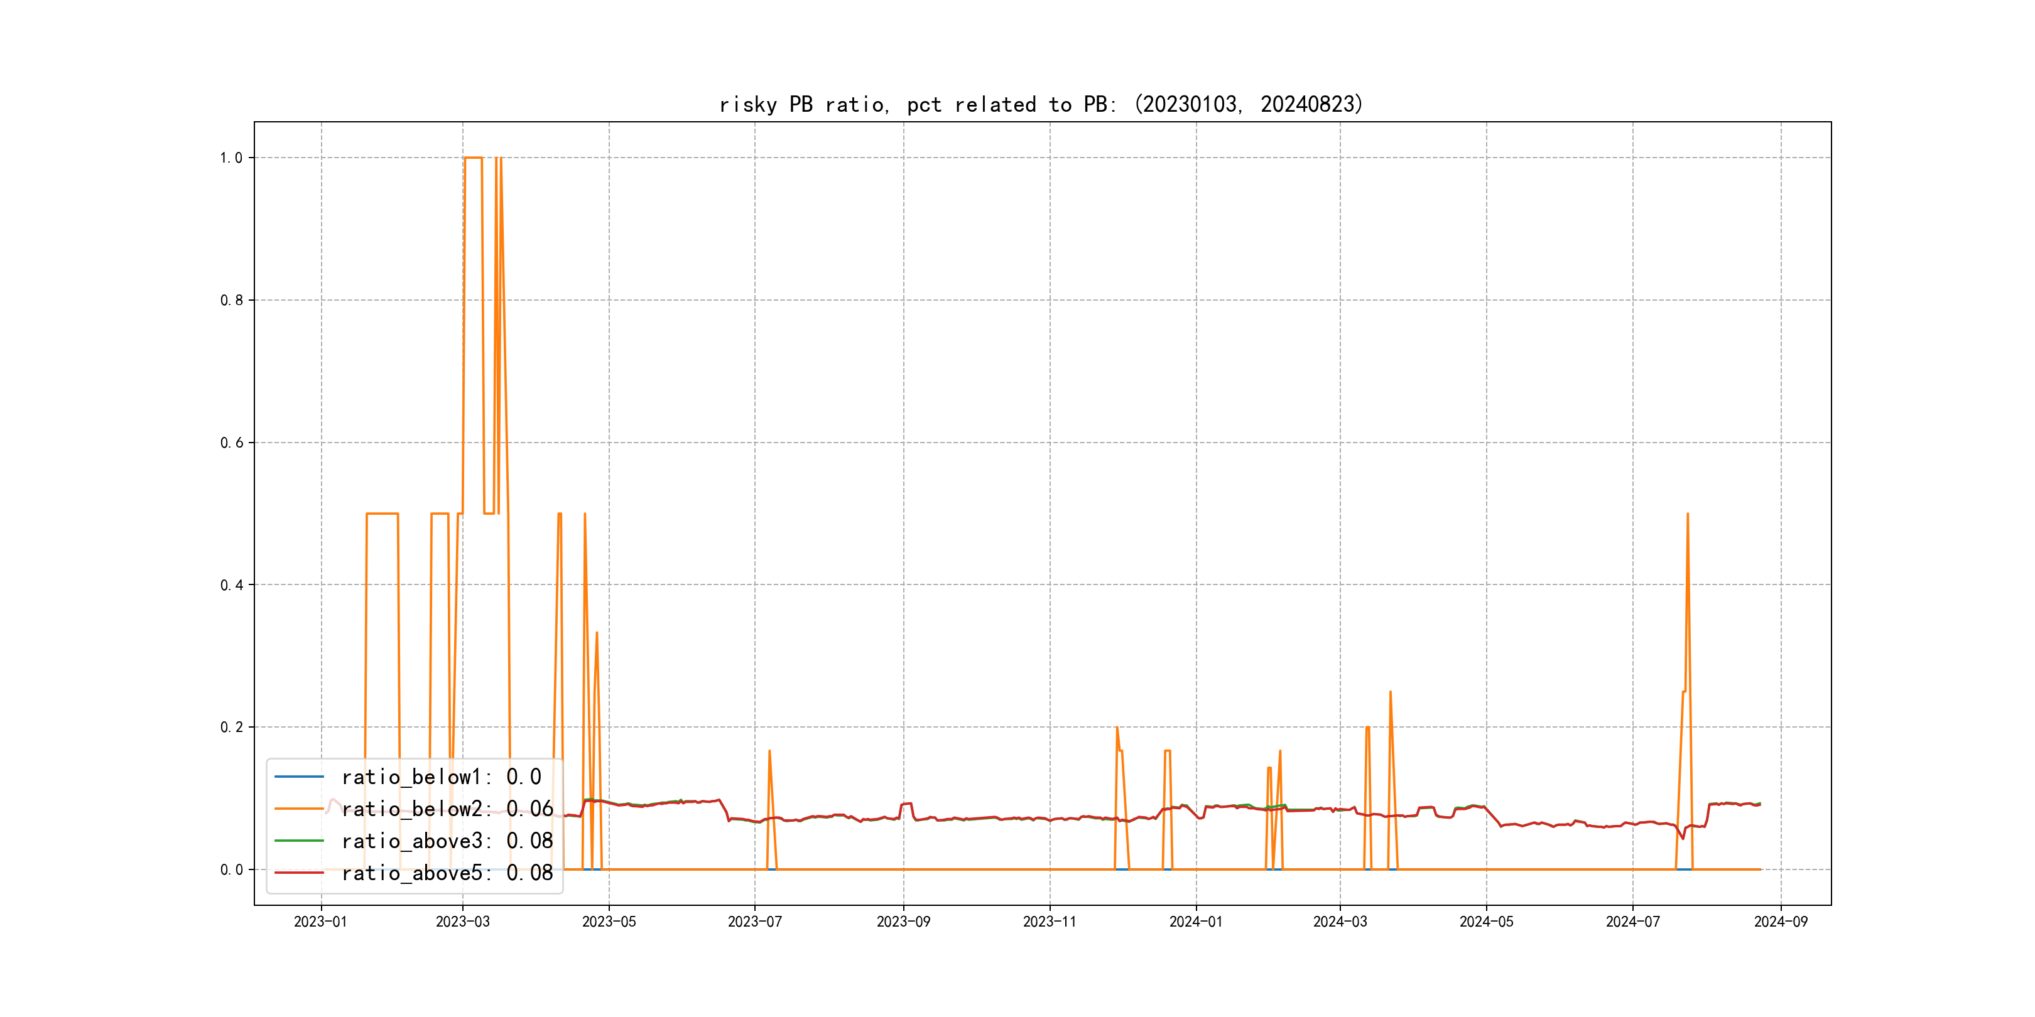The image size is (2035, 1017).
Task: Click the 2023-11 x-axis tick label
Action: pos(1049,922)
